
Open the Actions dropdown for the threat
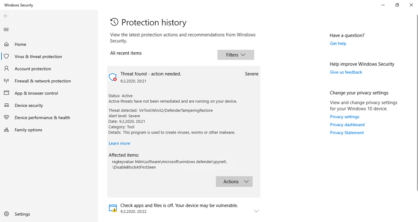coord(234,182)
